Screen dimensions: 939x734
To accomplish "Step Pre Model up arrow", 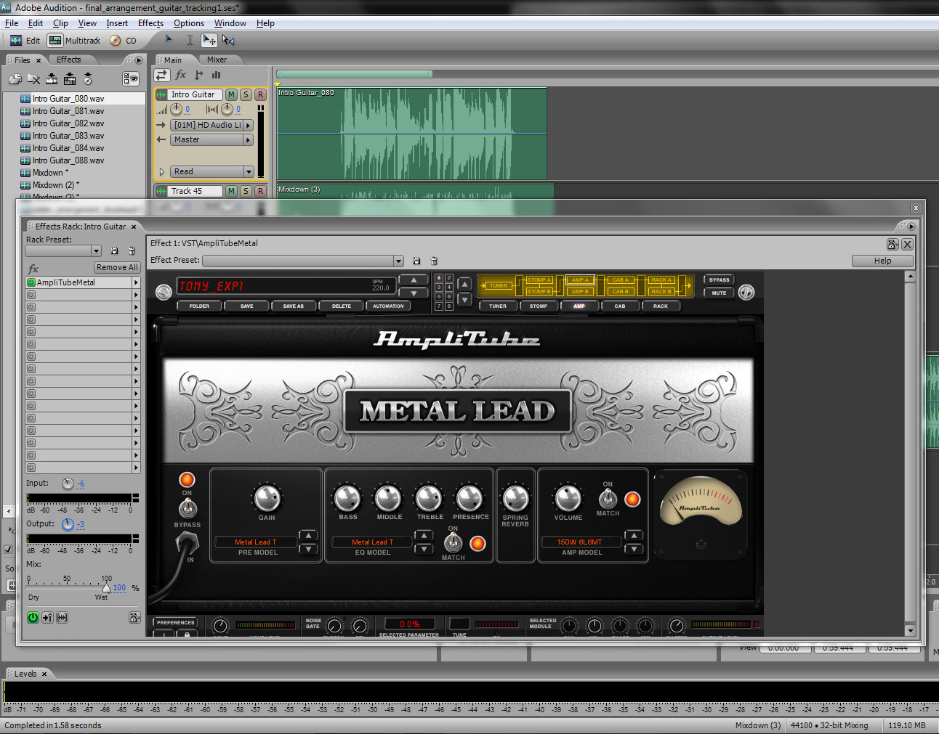I will [x=309, y=536].
